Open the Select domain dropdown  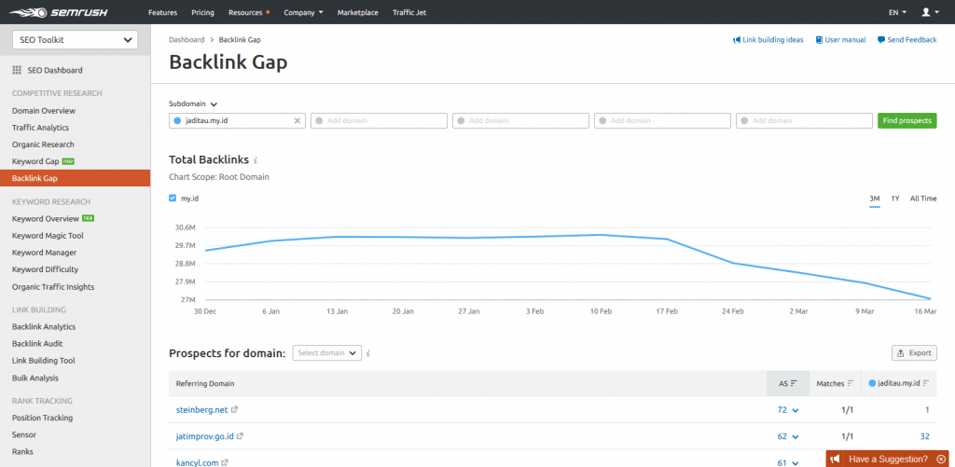(327, 353)
